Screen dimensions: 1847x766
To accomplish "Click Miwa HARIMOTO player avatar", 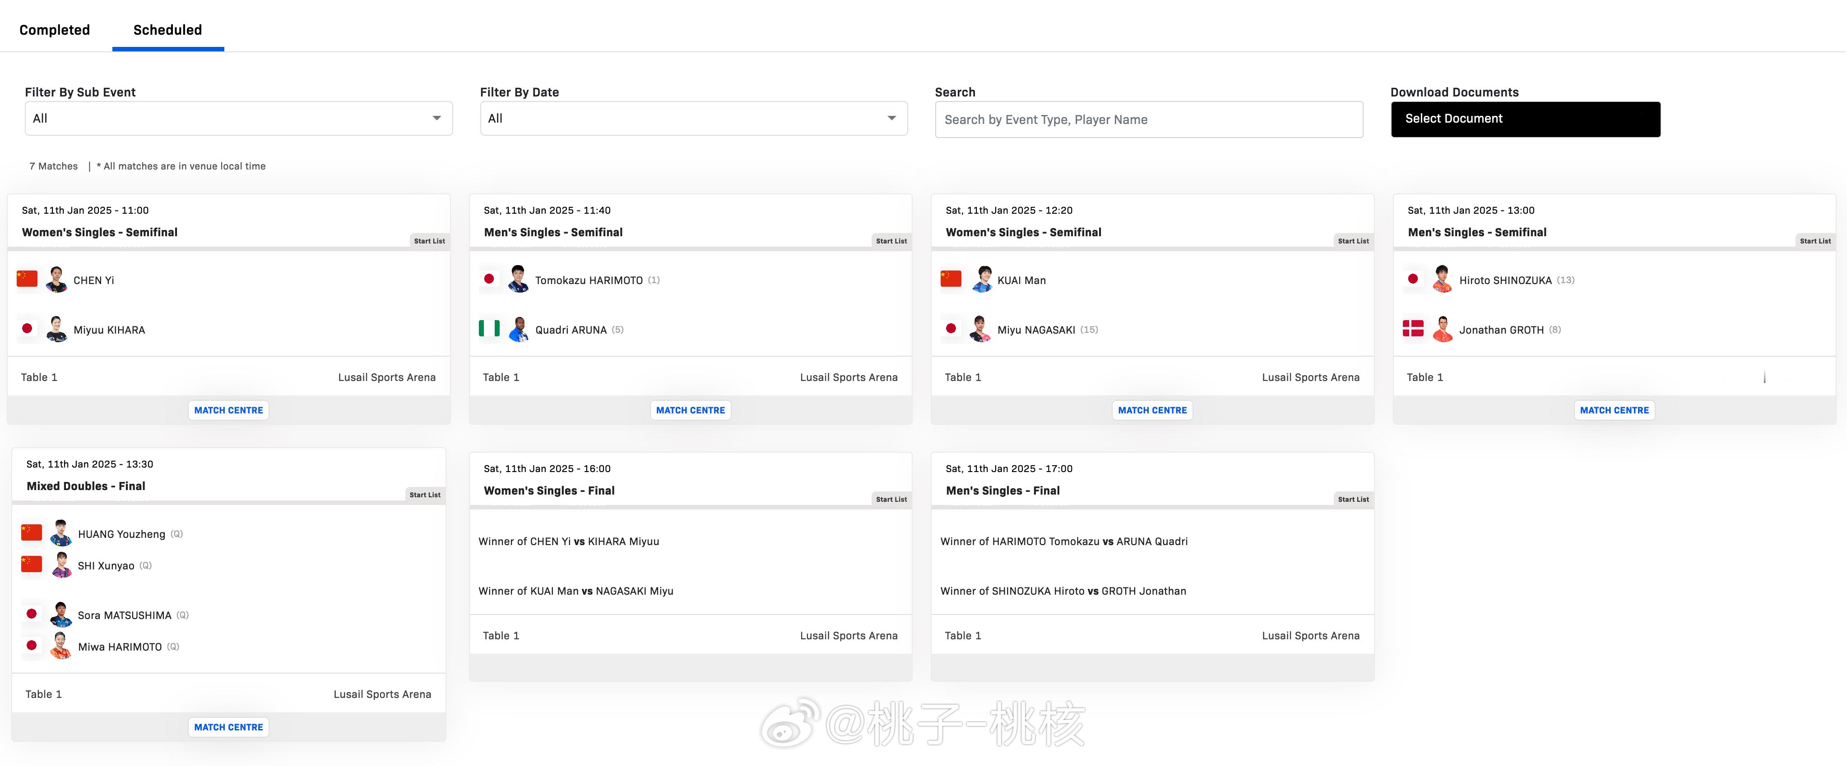I will tap(61, 646).
